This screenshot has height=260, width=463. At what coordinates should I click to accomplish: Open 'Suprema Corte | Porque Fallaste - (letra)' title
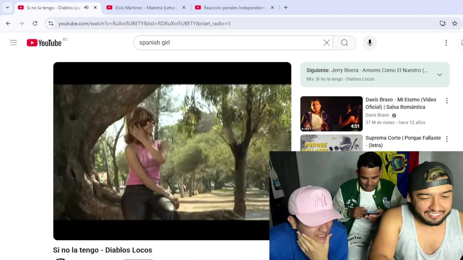pos(403,142)
